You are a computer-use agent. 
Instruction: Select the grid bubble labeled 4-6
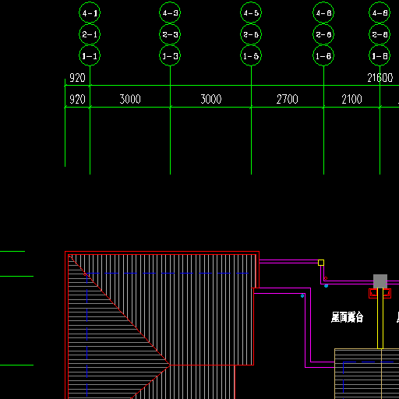(x=323, y=12)
